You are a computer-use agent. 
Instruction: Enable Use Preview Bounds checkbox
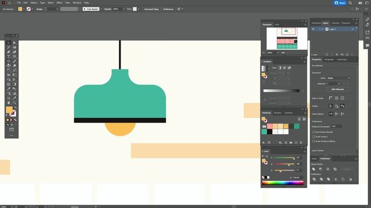coord(314,132)
